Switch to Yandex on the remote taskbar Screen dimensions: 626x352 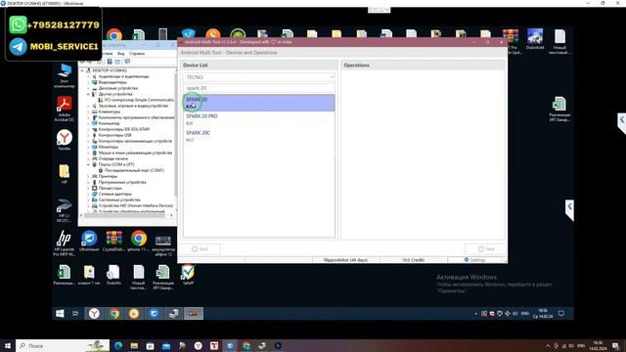pyautogui.click(x=94, y=314)
